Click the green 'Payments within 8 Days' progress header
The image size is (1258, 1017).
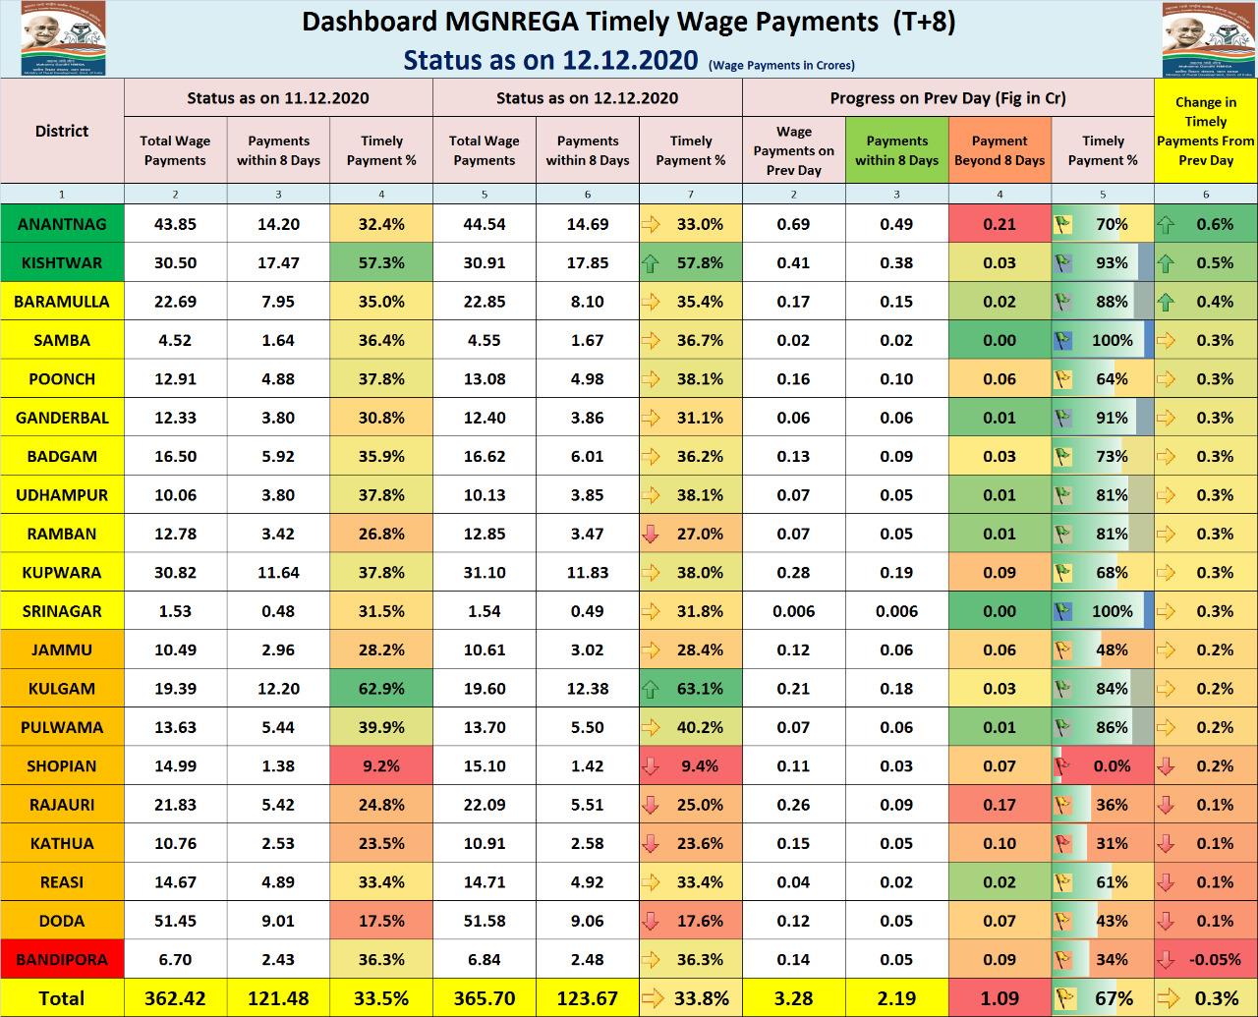pyautogui.click(x=897, y=150)
